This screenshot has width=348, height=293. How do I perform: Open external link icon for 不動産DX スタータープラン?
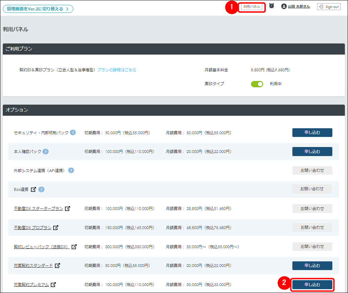[x=67, y=208]
